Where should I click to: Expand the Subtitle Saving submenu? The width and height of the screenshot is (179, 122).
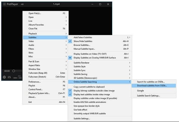(x=100, y=74)
